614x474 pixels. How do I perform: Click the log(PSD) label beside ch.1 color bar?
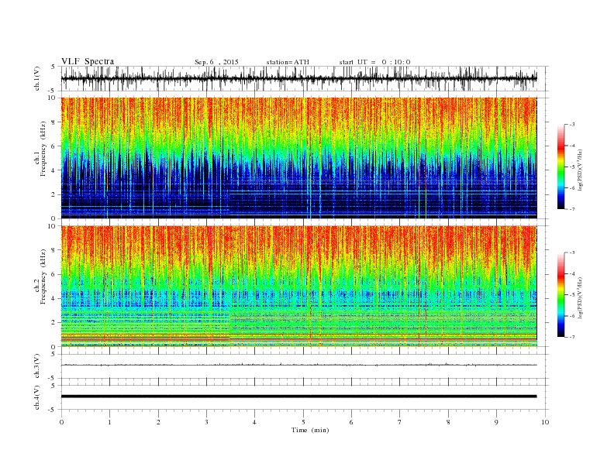[x=580, y=170]
